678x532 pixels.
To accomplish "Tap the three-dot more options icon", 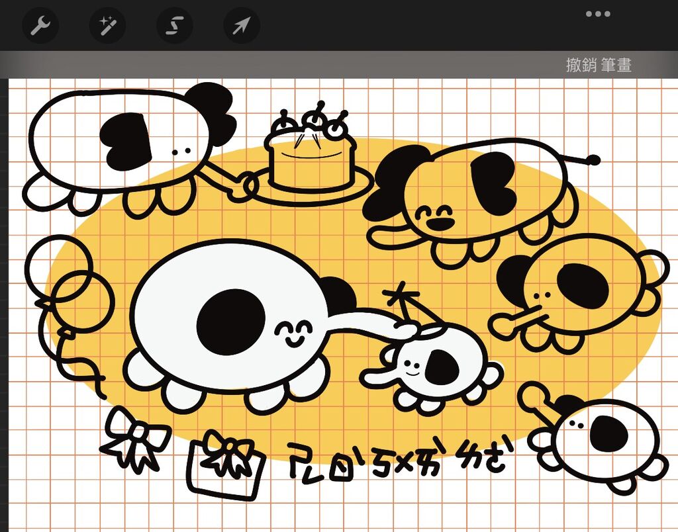I will click(x=598, y=15).
